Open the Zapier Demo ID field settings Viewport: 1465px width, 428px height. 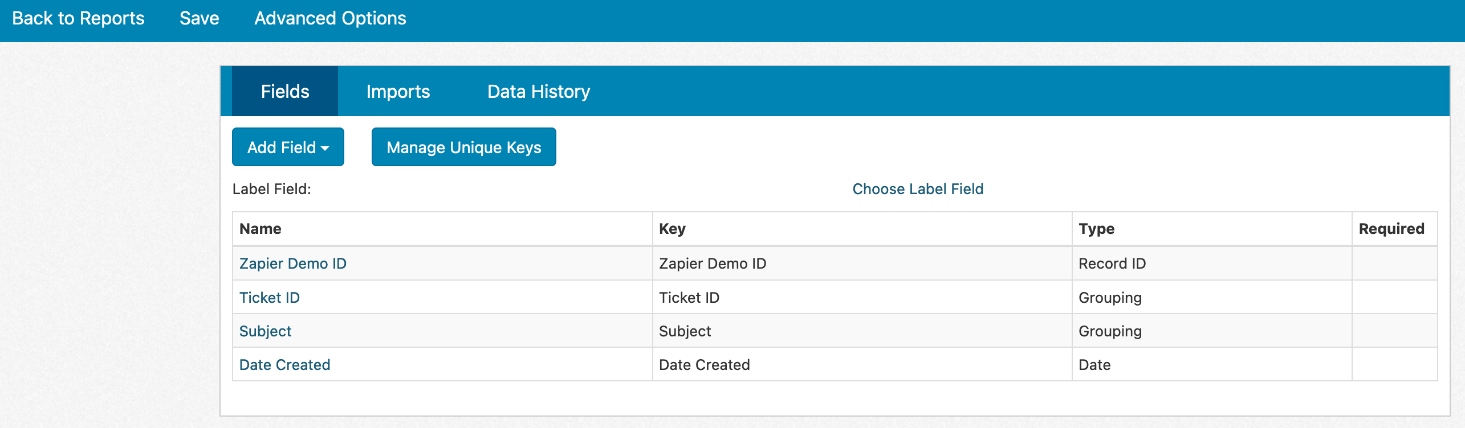click(x=294, y=264)
